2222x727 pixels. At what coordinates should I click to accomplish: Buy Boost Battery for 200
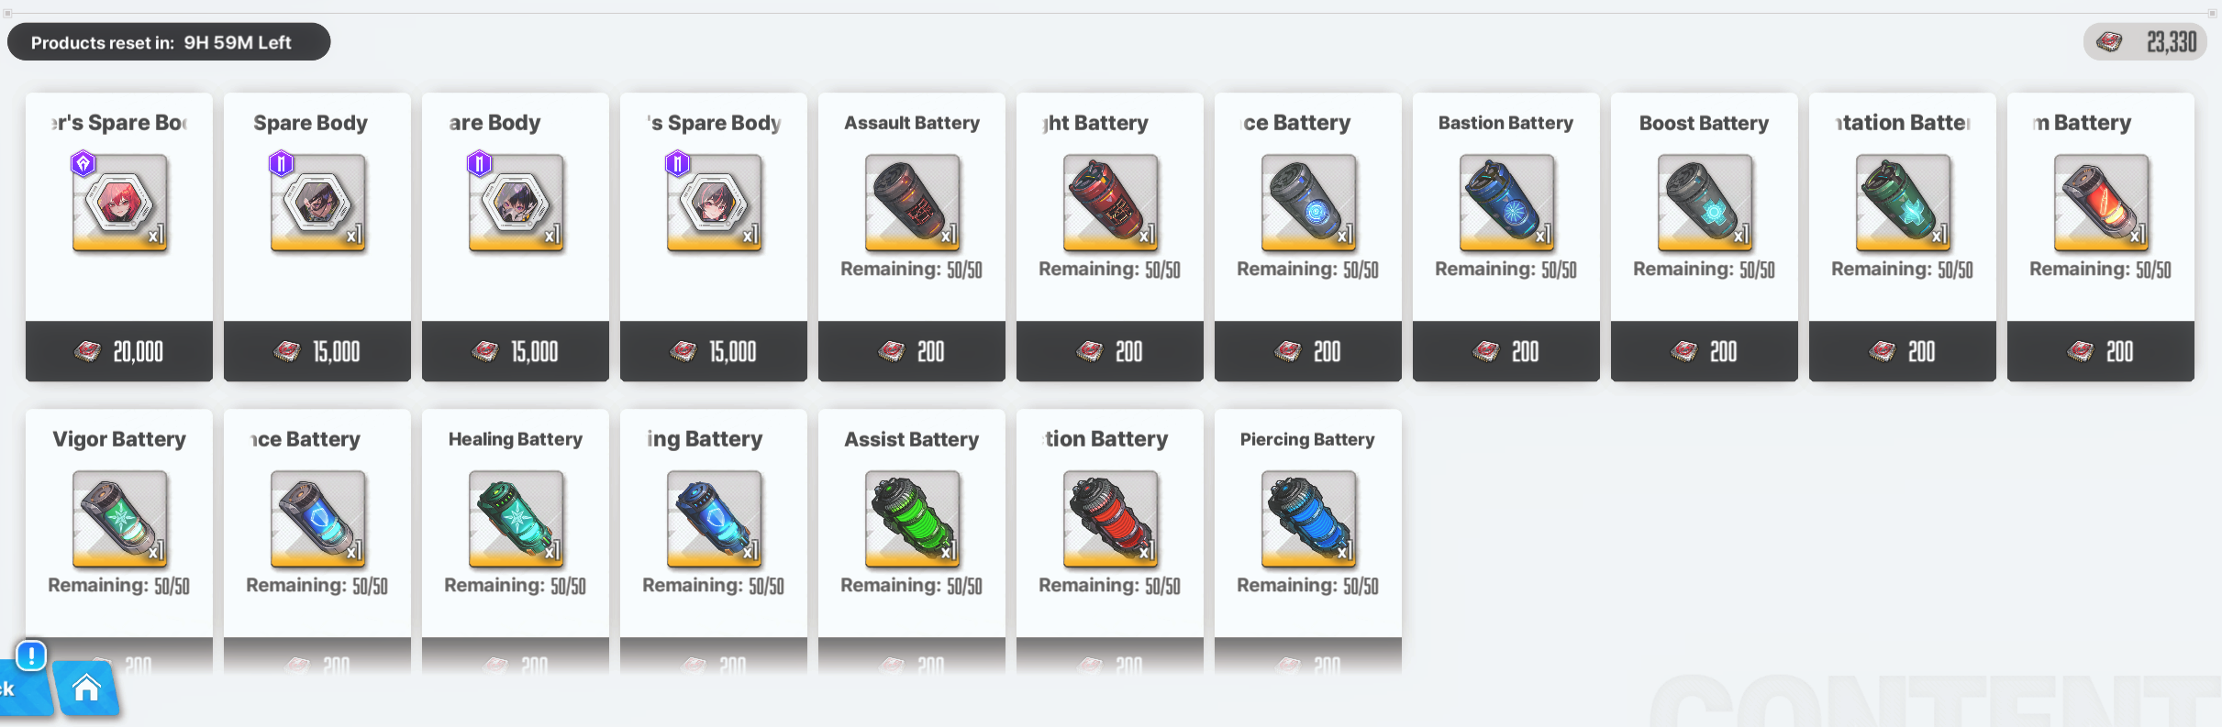point(1705,351)
